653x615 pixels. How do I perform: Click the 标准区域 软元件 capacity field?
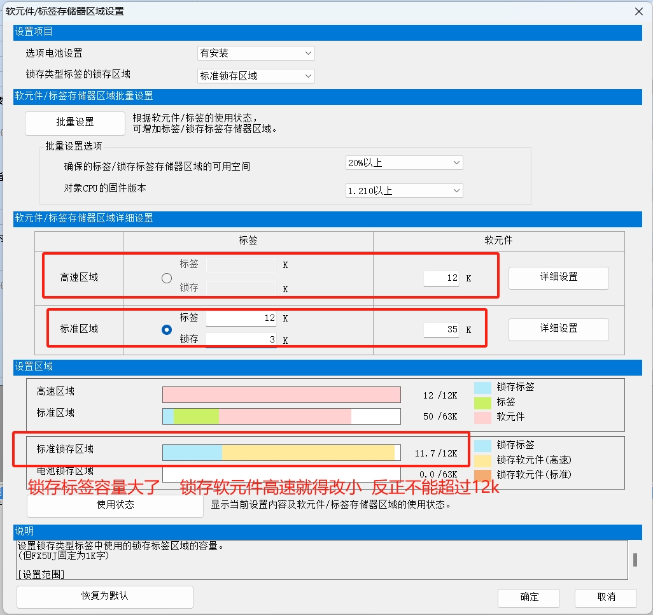click(441, 330)
